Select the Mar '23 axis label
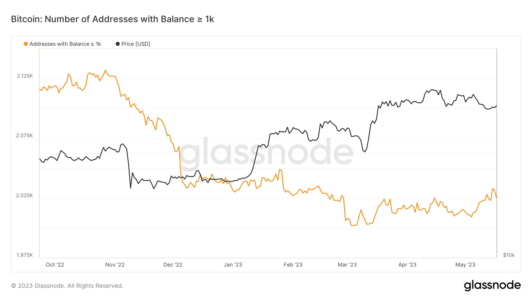The width and height of the screenshot is (532, 299). pyautogui.click(x=347, y=265)
